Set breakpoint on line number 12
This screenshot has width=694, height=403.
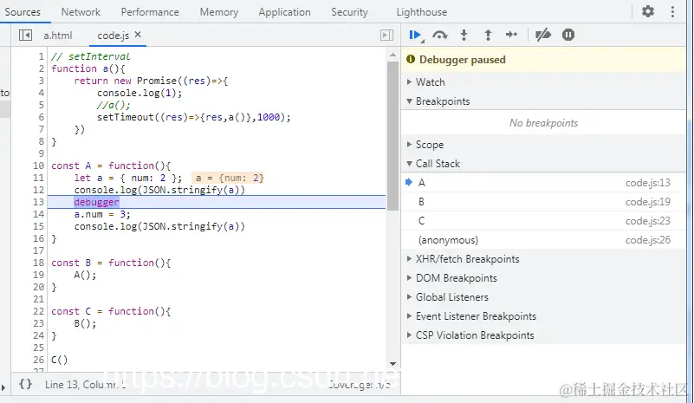tap(38, 190)
